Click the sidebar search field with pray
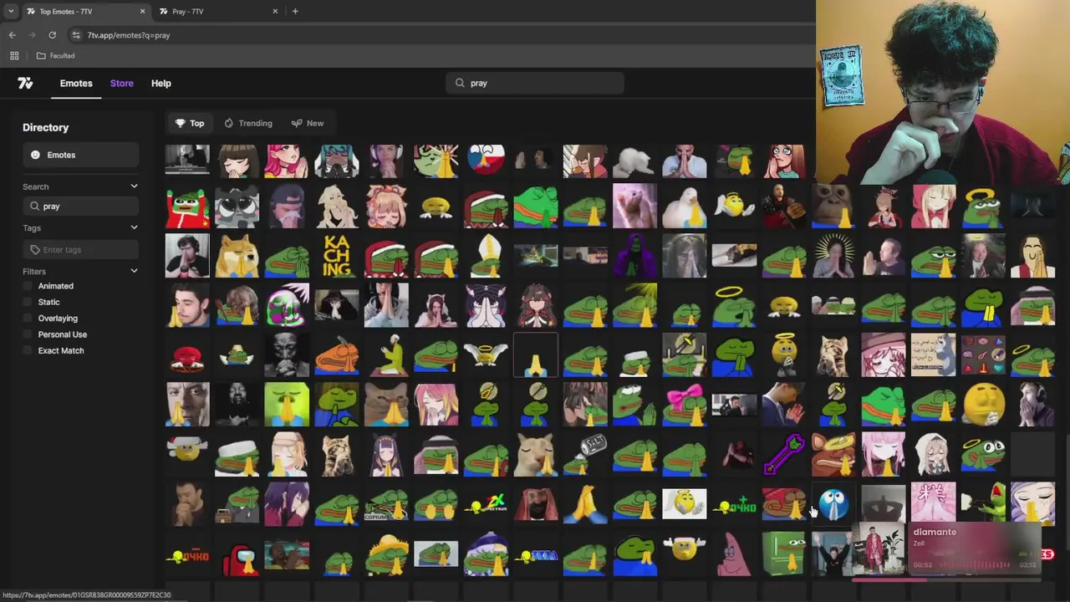 [80, 206]
